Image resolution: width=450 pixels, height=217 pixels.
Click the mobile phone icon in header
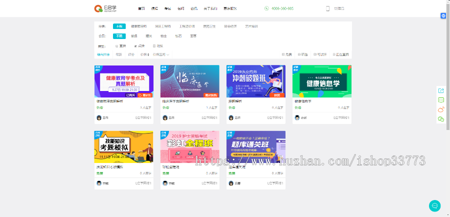327,8
